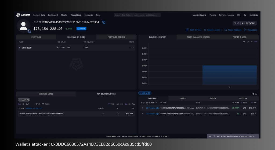This screenshot has height=150, width=275.
Task: Open the Profit & Loss tab
Action: click(240, 37)
